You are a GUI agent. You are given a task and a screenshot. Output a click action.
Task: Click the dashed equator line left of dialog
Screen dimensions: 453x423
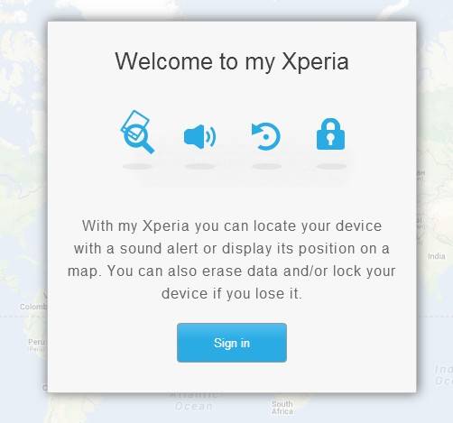[x=23, y=317]
